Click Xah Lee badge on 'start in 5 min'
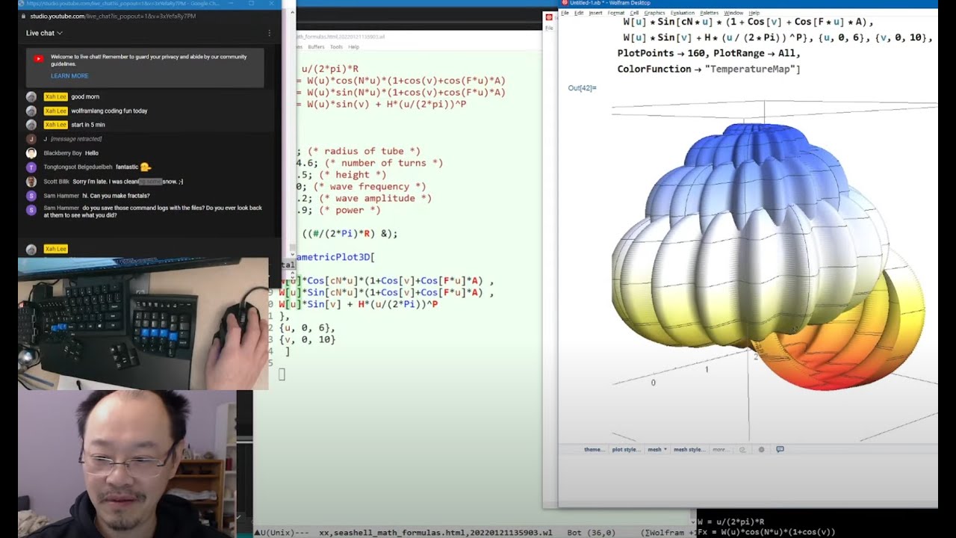This screenshot has height=538, width=956. coord(55,125)
